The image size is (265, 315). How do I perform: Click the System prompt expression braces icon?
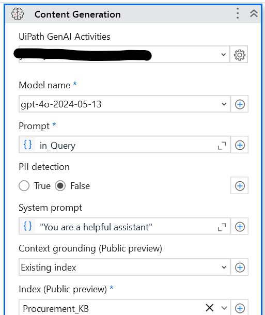pos(27,226)
